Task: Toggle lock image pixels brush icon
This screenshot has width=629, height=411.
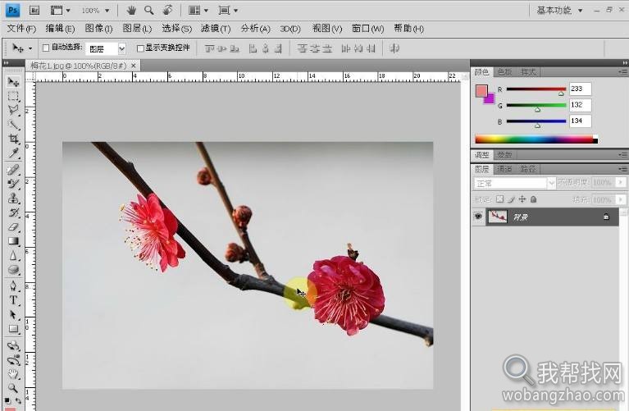Action: [511, 199]
